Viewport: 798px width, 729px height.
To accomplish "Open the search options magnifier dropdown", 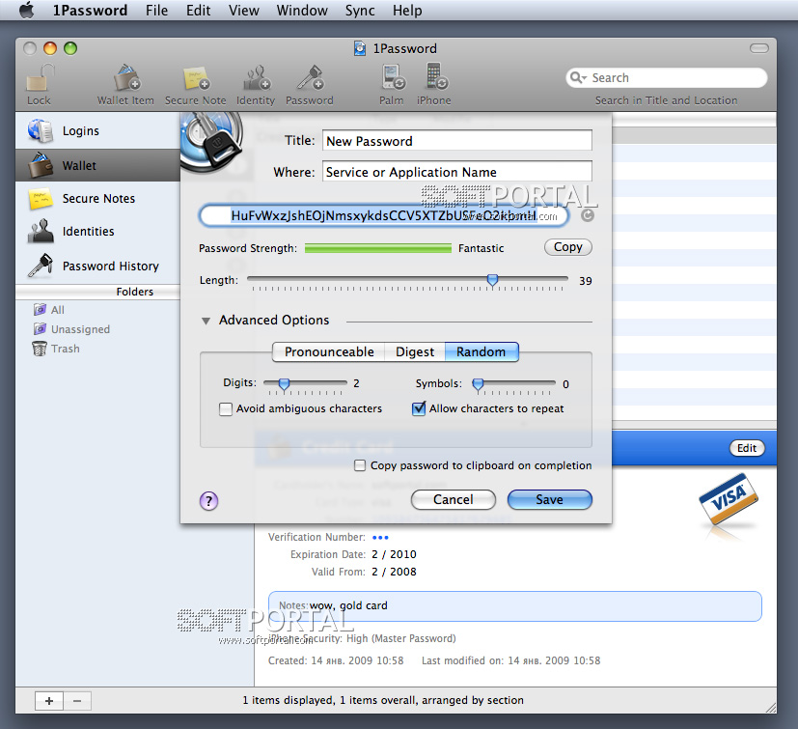I will click(578, 77).
